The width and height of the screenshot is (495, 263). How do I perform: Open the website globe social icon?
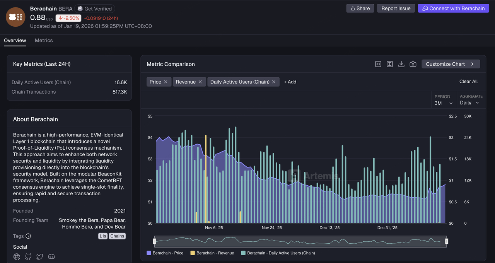coord(17,256)
